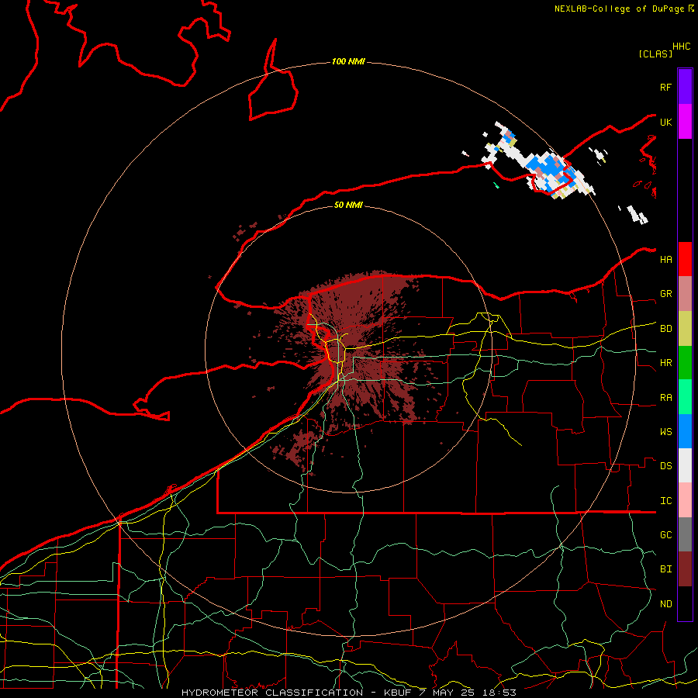Click the RF legend label
This screenshot has width=698, height=698.
click(666, 87)
